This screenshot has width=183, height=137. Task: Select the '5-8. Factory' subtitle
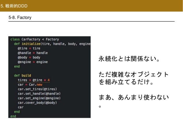pyautogui.click(x=20, y=17)
